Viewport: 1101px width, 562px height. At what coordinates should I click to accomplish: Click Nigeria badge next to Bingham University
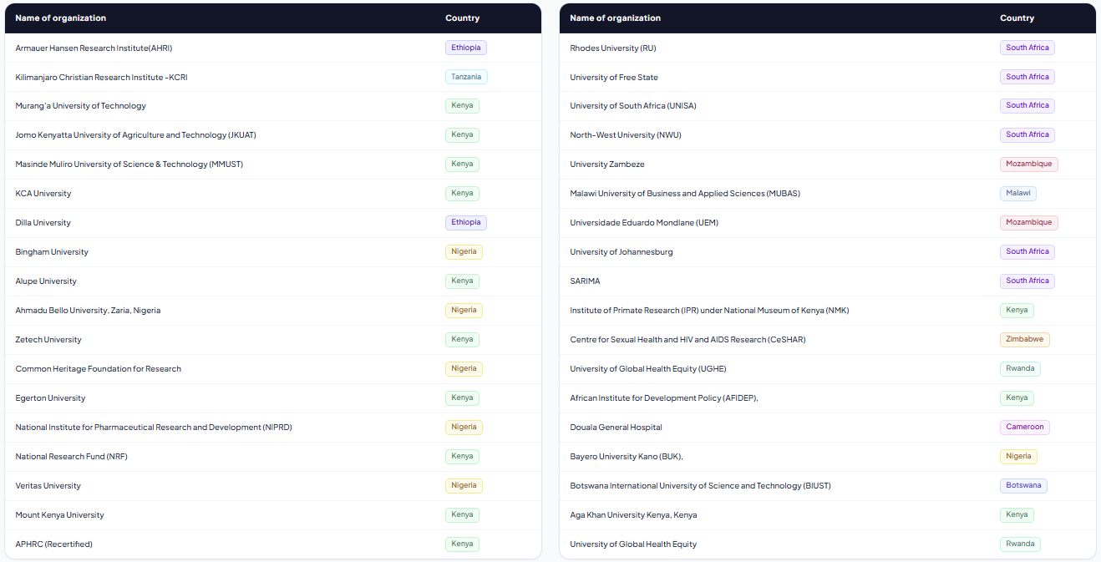pos(464,252)
